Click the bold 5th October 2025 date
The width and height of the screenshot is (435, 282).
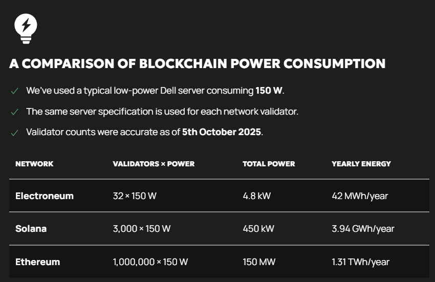[222, 132]
